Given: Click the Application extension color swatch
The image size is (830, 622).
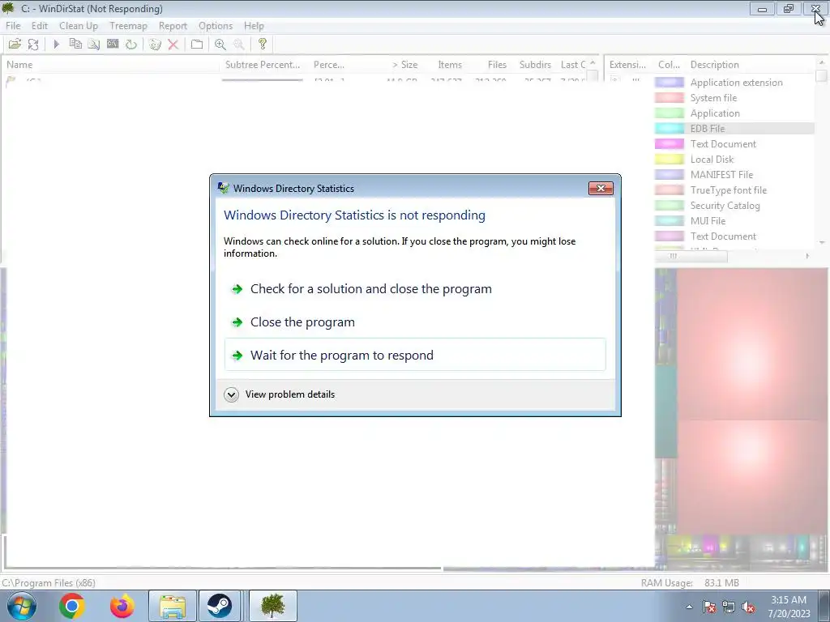Looking at the screenshot, I should [x=669, y=83].
